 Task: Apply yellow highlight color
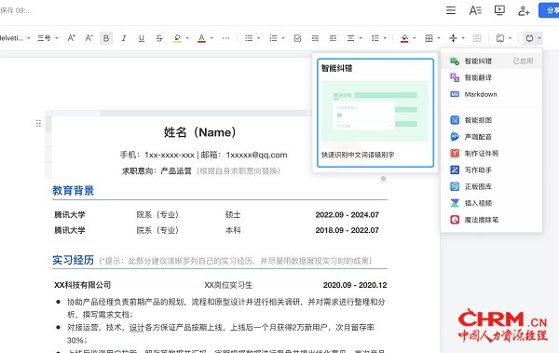[x=177, y=38]
